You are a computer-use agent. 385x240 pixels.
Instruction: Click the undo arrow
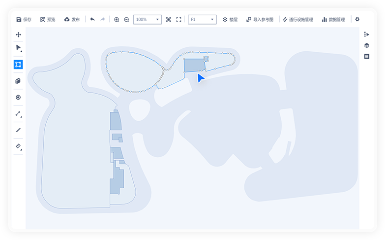point(92,20)
